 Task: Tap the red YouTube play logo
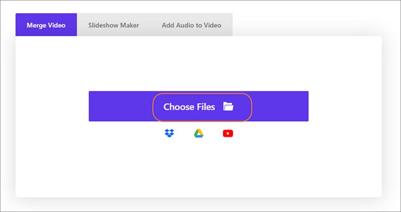[228, 133]
